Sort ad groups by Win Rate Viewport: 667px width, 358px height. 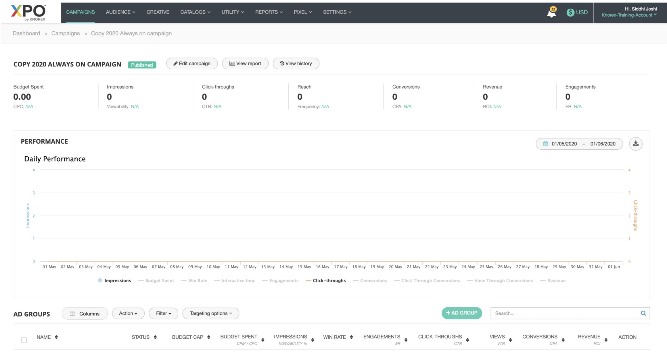click(351, 337)
